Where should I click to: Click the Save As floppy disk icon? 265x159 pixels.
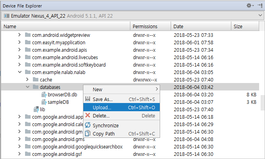click(x=88, y=99)
